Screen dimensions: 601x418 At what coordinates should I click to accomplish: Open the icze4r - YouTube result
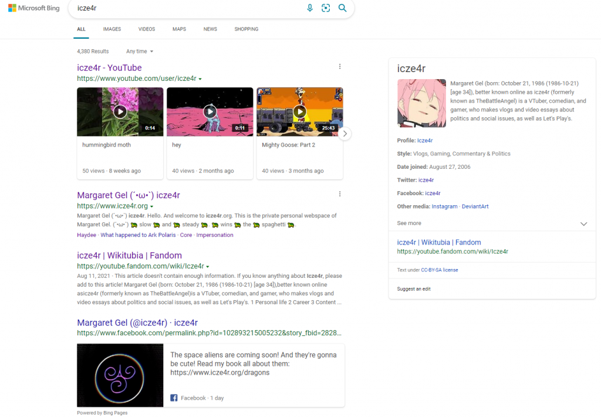(x=109, y=68)
